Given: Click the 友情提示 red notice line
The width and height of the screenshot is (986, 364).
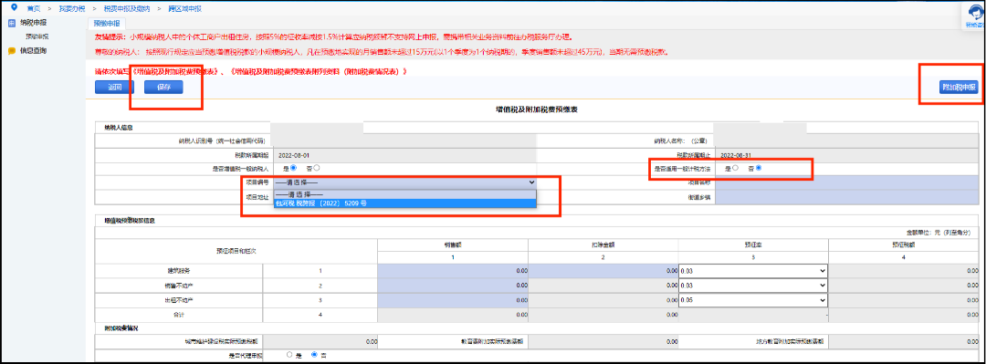Looking at the screenshot, I should tap(333, 37).
